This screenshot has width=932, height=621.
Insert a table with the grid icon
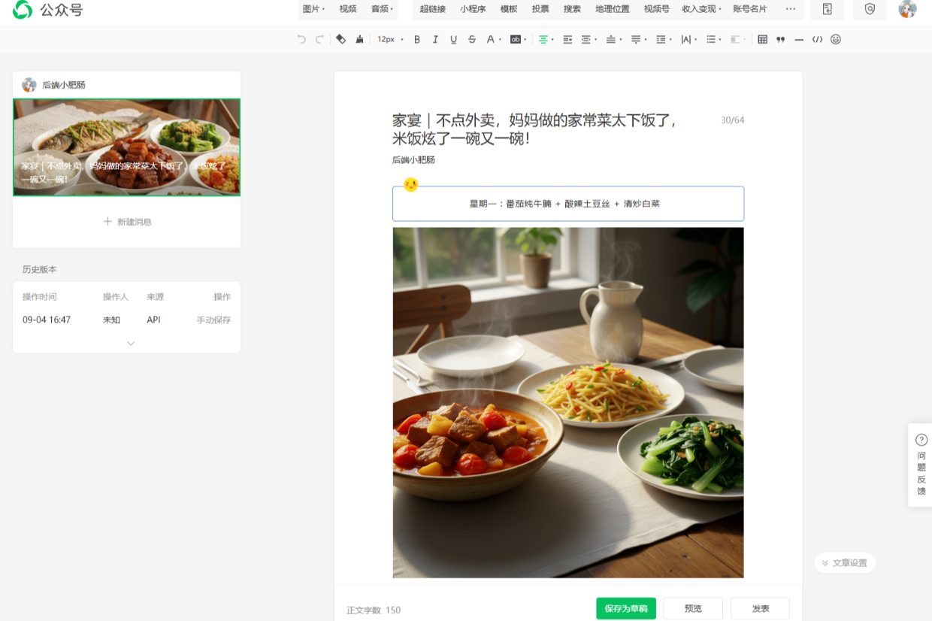[762, 39]
